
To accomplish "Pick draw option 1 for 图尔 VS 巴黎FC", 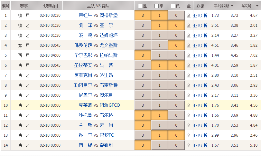I will click(x=159, y=135).
